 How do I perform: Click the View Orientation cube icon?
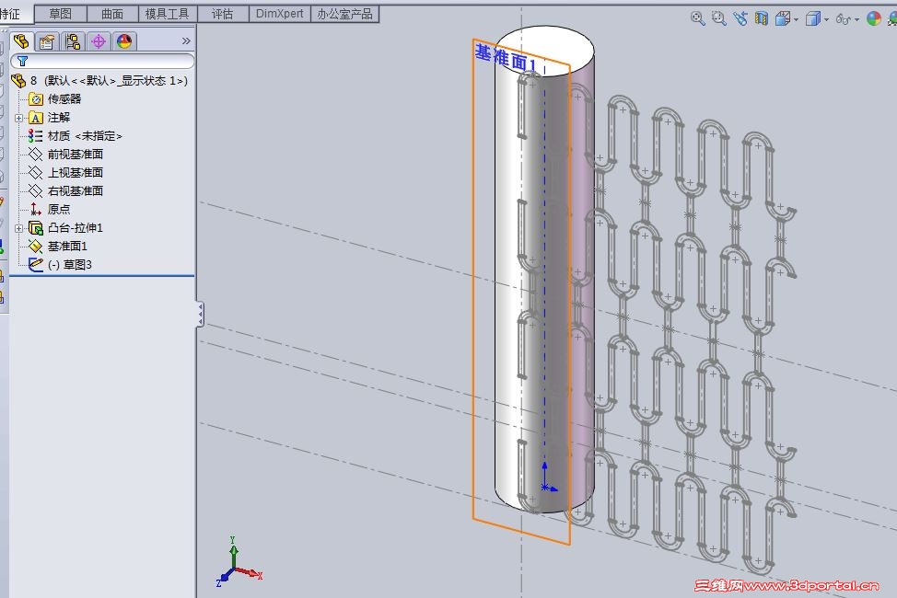pyautogui.click(x=783, y=19)
